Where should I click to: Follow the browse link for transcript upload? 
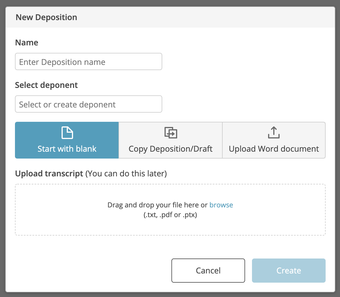(x=221, y=205)
